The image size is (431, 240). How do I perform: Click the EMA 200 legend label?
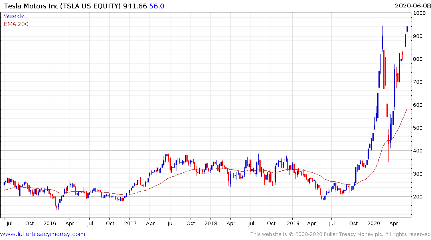click(16, 24)
